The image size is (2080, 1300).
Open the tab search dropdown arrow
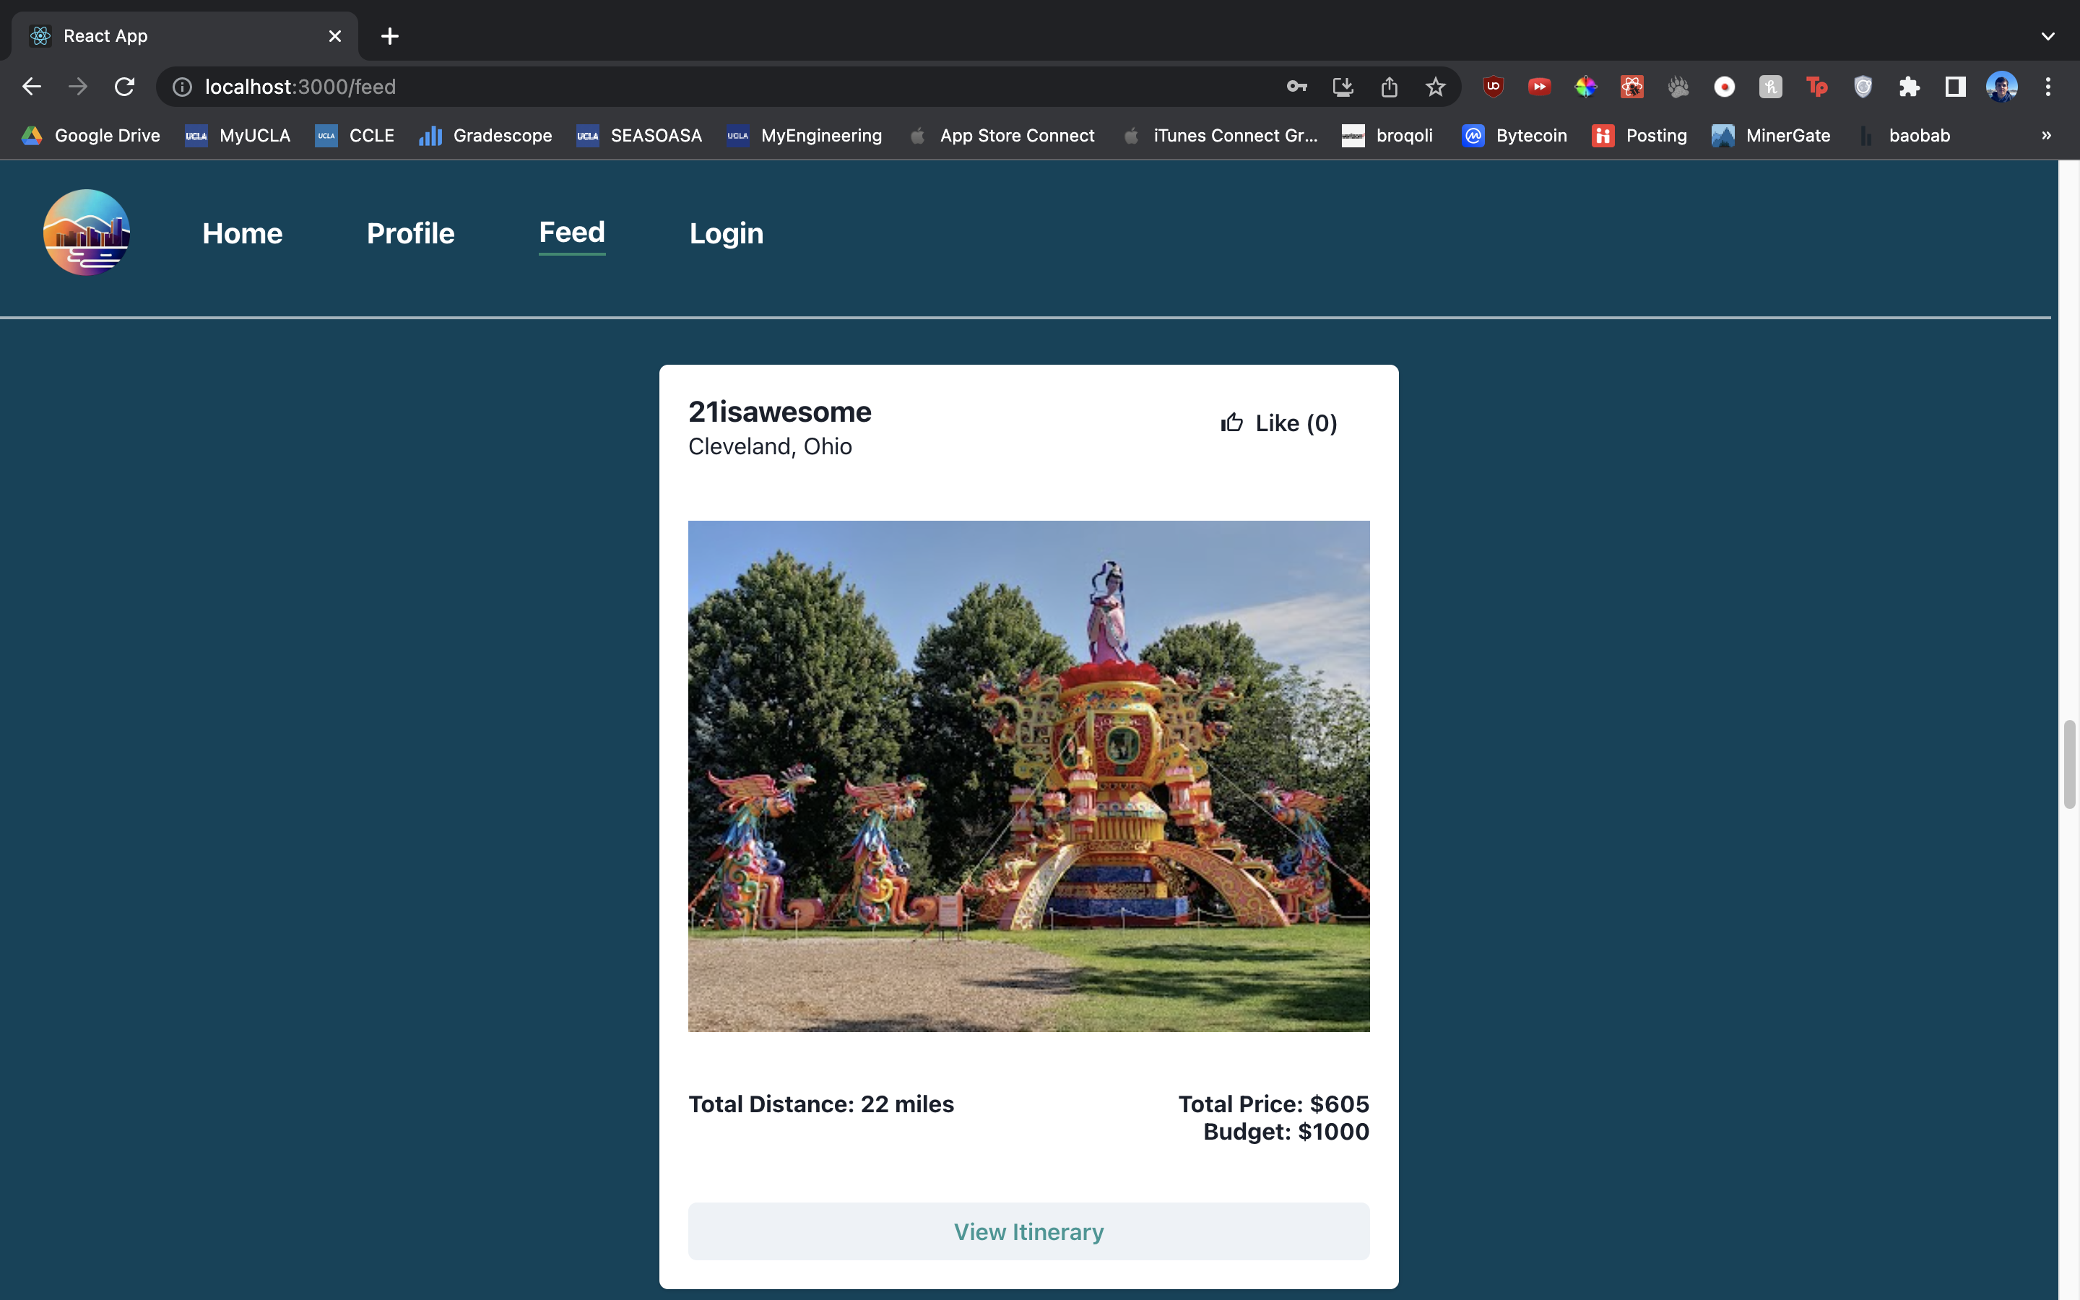click(x=2047, y=36)
